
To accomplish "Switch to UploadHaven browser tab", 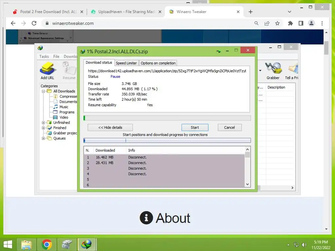I will pos(126,12).
